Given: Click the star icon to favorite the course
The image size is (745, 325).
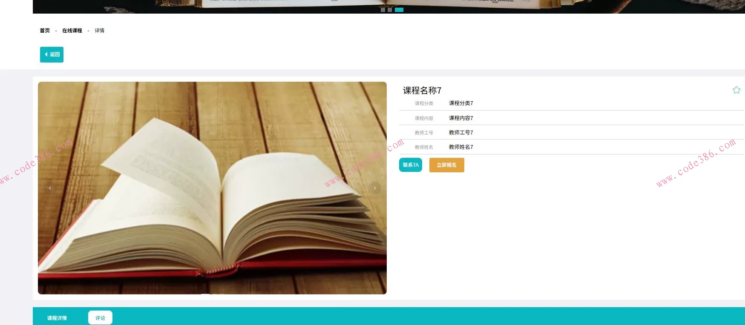Looking at the screenshot, I should [x=736, y=90].
